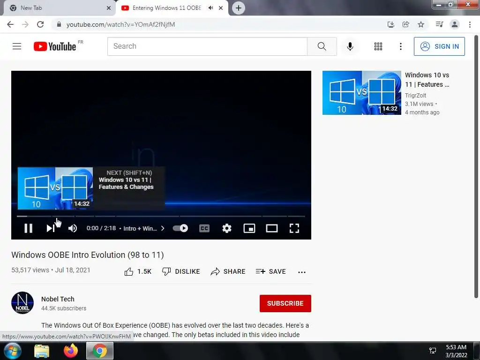Click the DISLIKE button
The width and height of the screenshot is (480, 360).
click(181, 271)
